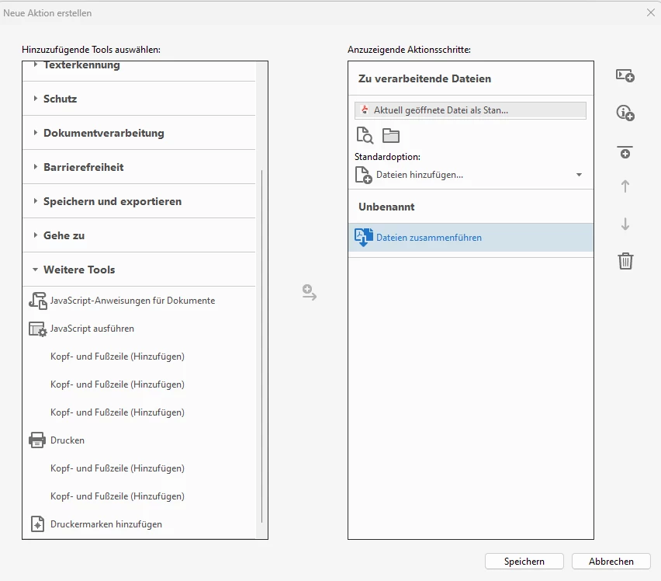Delete step with trash icon

tap(625, 261)
